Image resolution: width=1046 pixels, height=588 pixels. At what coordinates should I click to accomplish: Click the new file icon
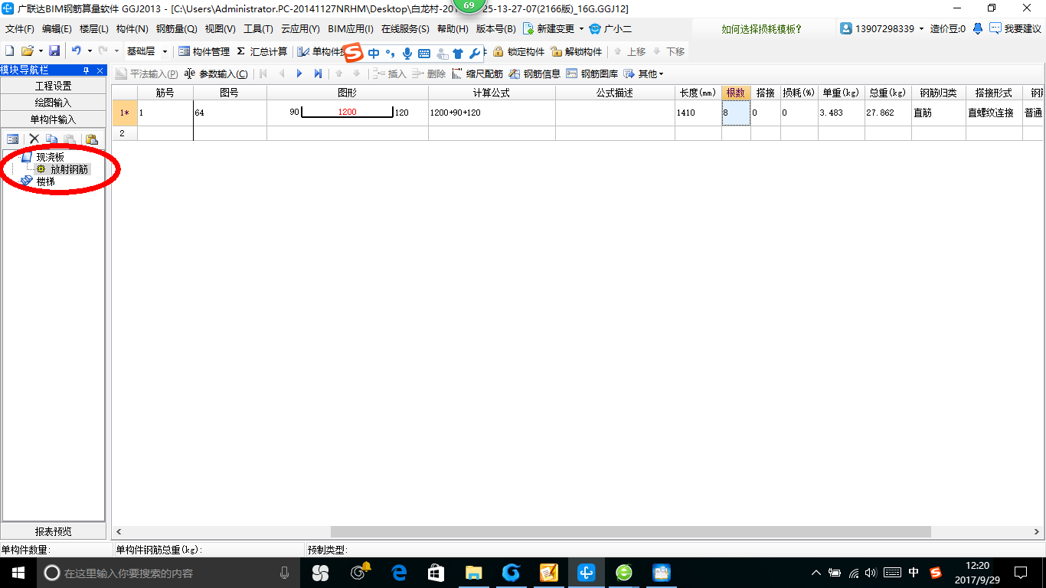[x=9, y=51]
